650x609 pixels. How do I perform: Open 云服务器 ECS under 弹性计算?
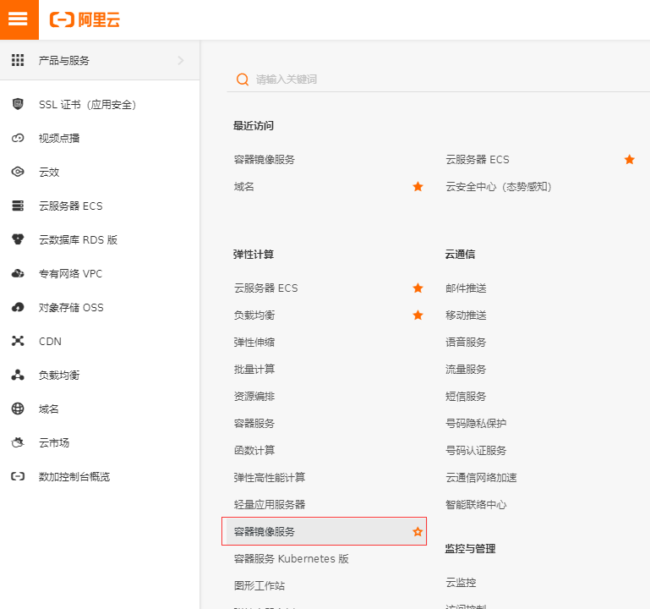[x=265, y=288]
